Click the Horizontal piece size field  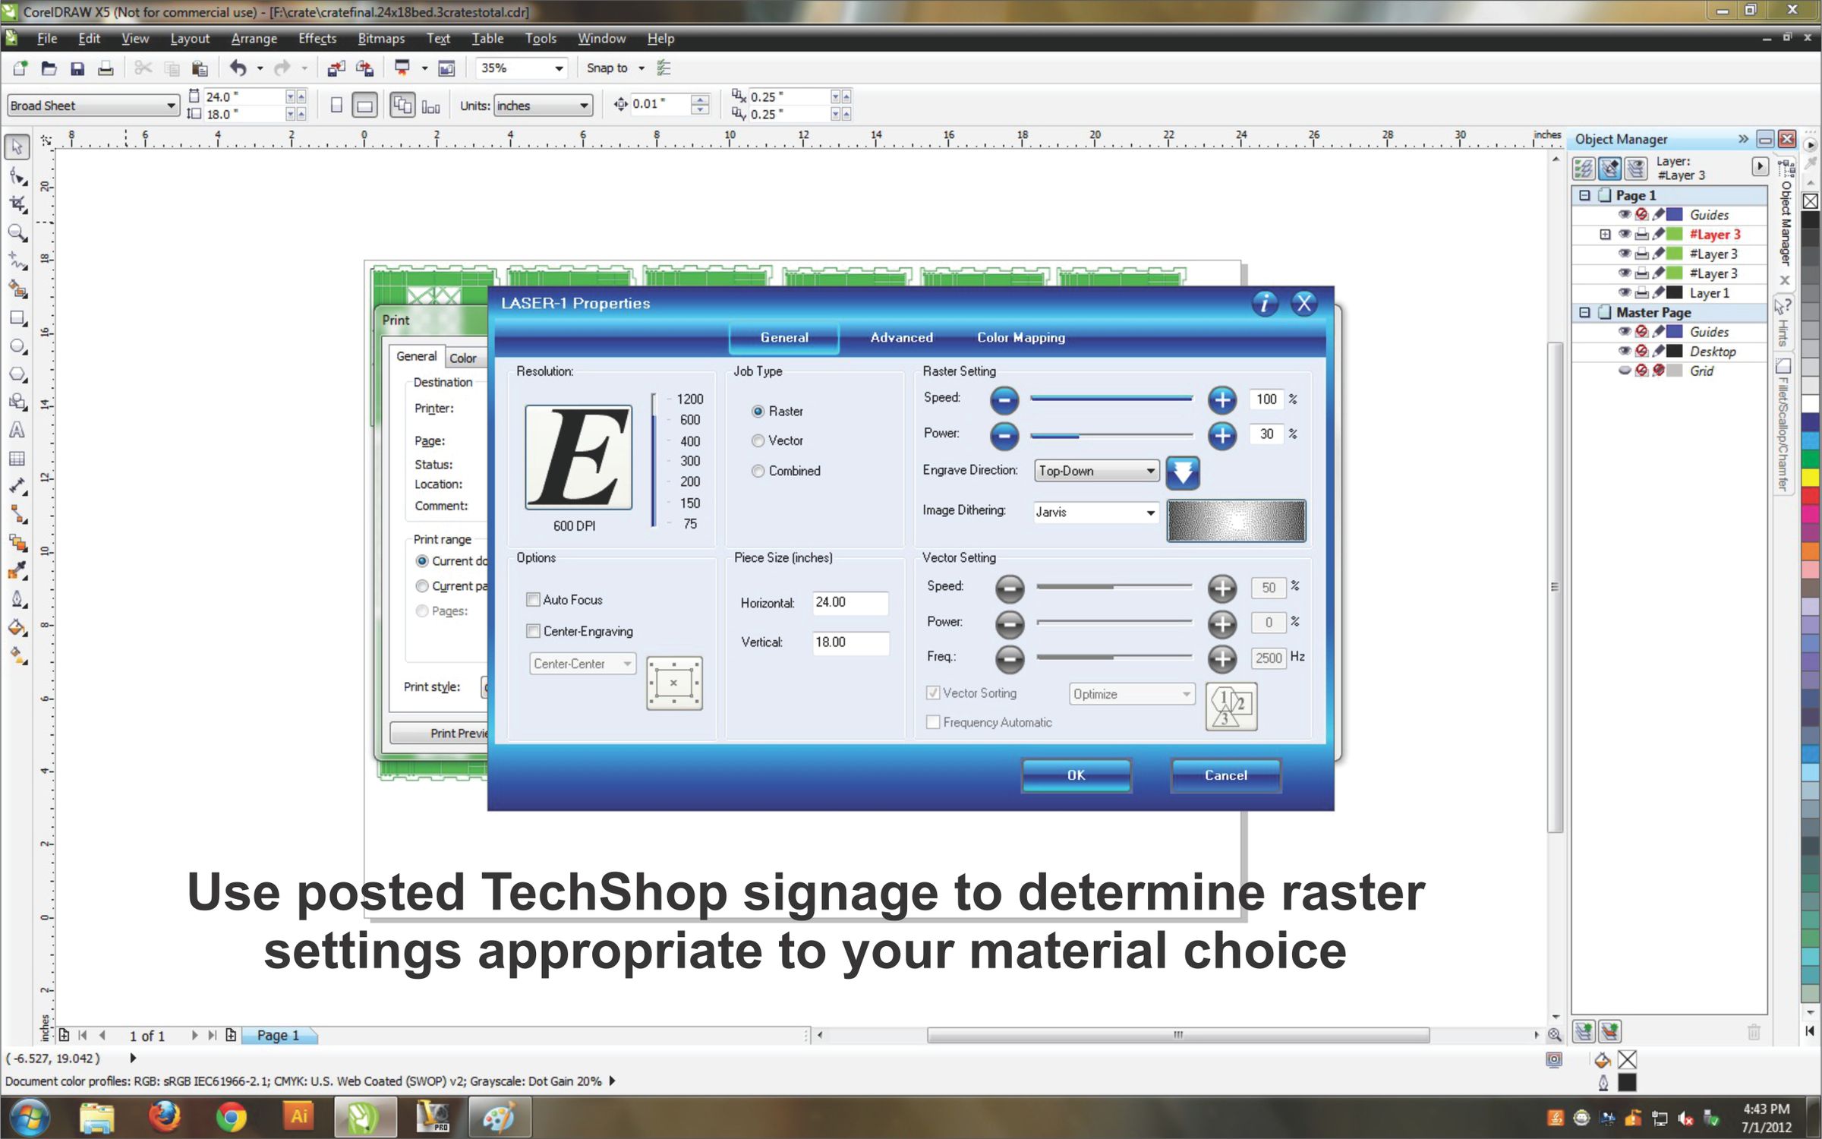click(x=849, y=603)
